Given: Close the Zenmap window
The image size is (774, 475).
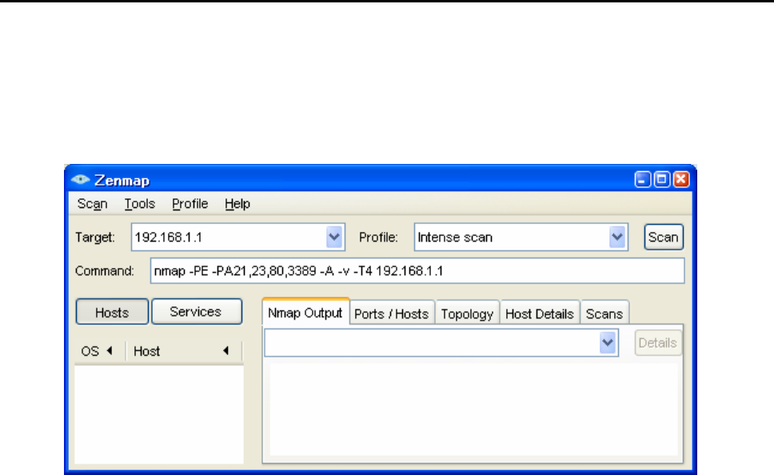Looking at the screenshot, I should point(681,179).
